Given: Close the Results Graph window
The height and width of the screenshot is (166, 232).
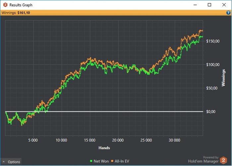Looking at the screenshot, I should click(224, 5).
